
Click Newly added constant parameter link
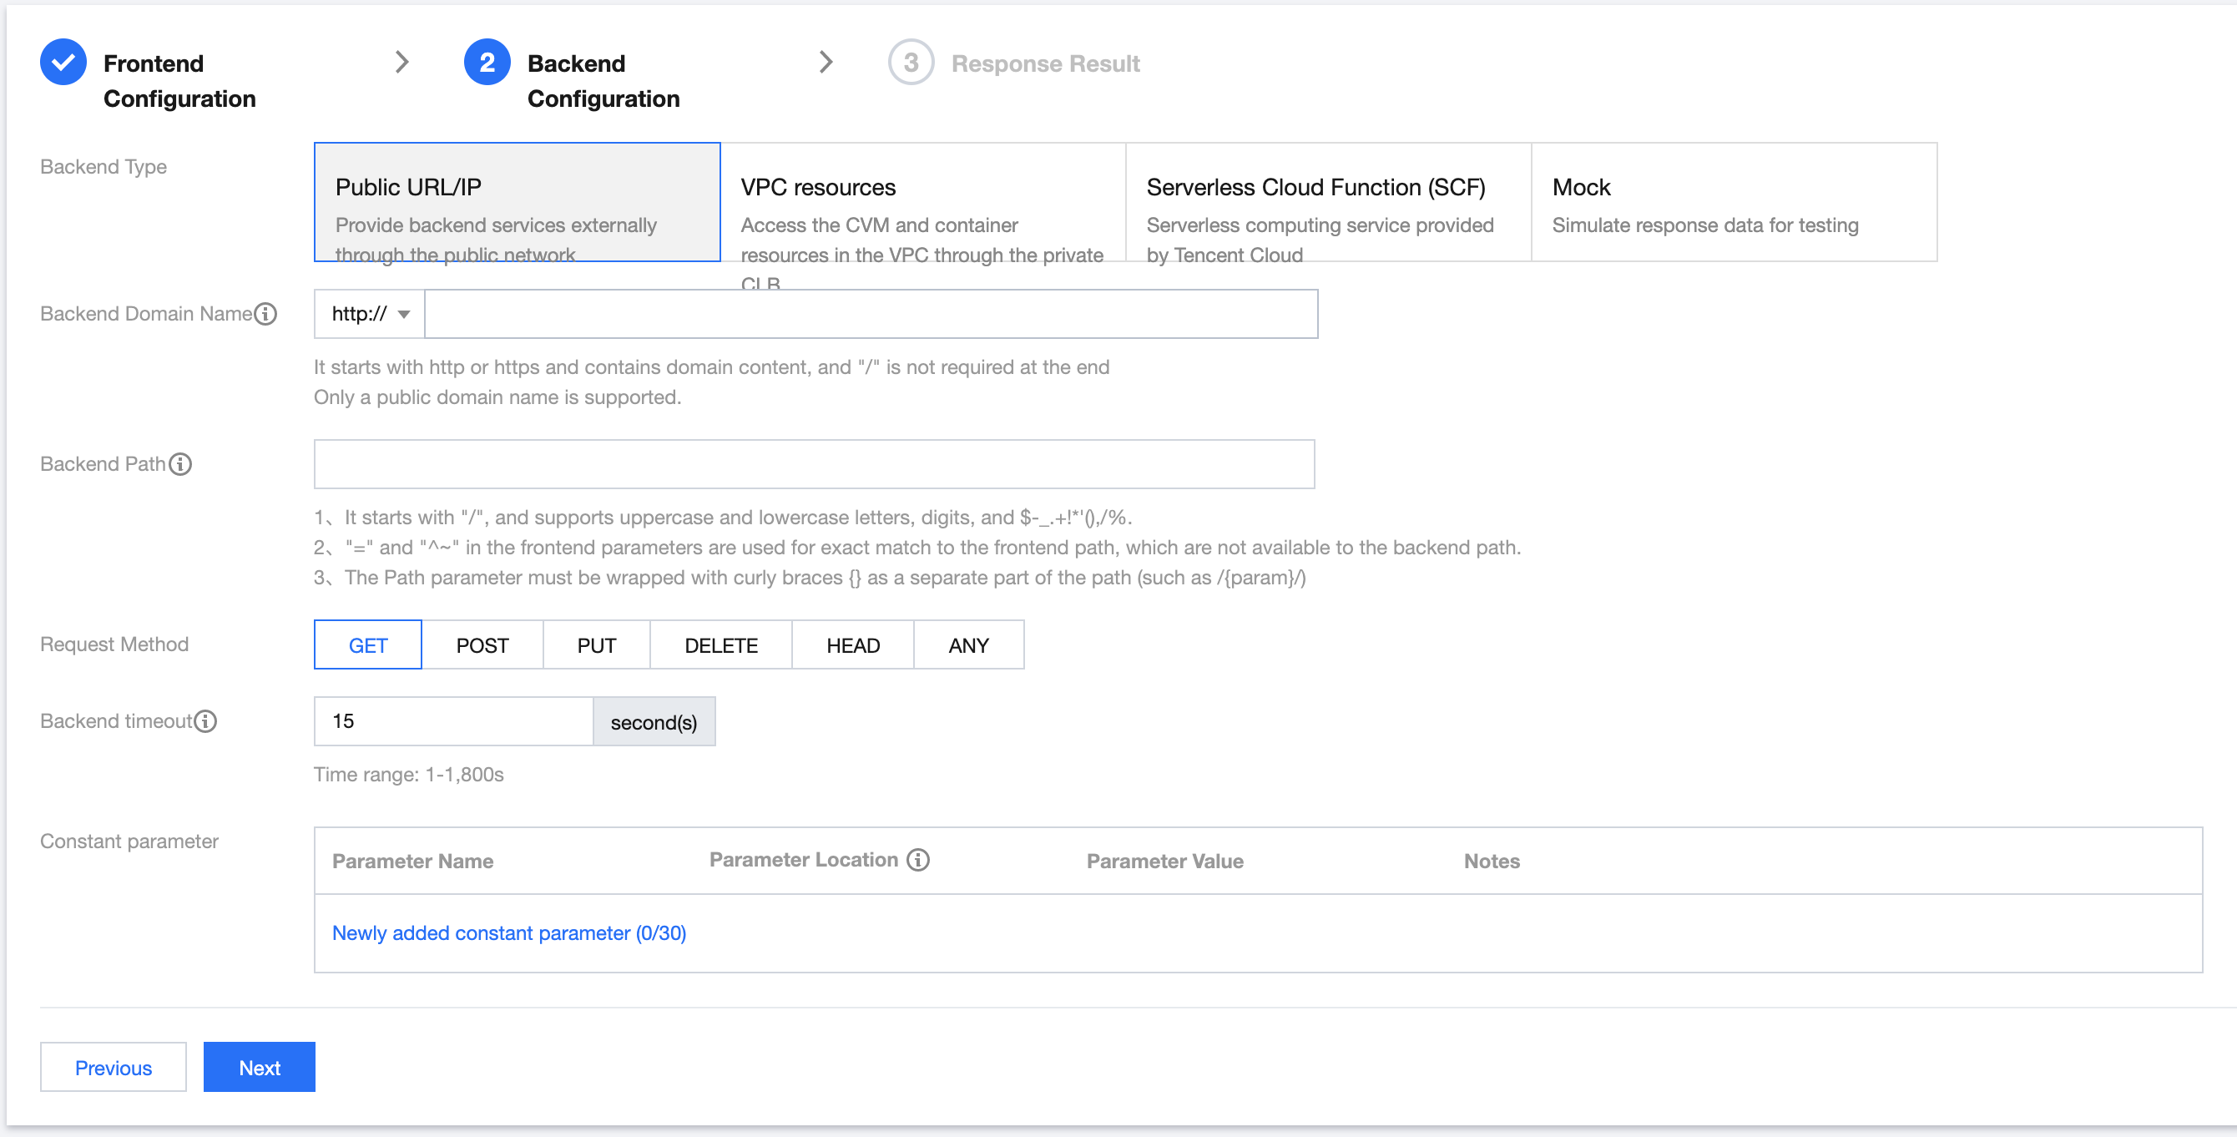(509, 932)
